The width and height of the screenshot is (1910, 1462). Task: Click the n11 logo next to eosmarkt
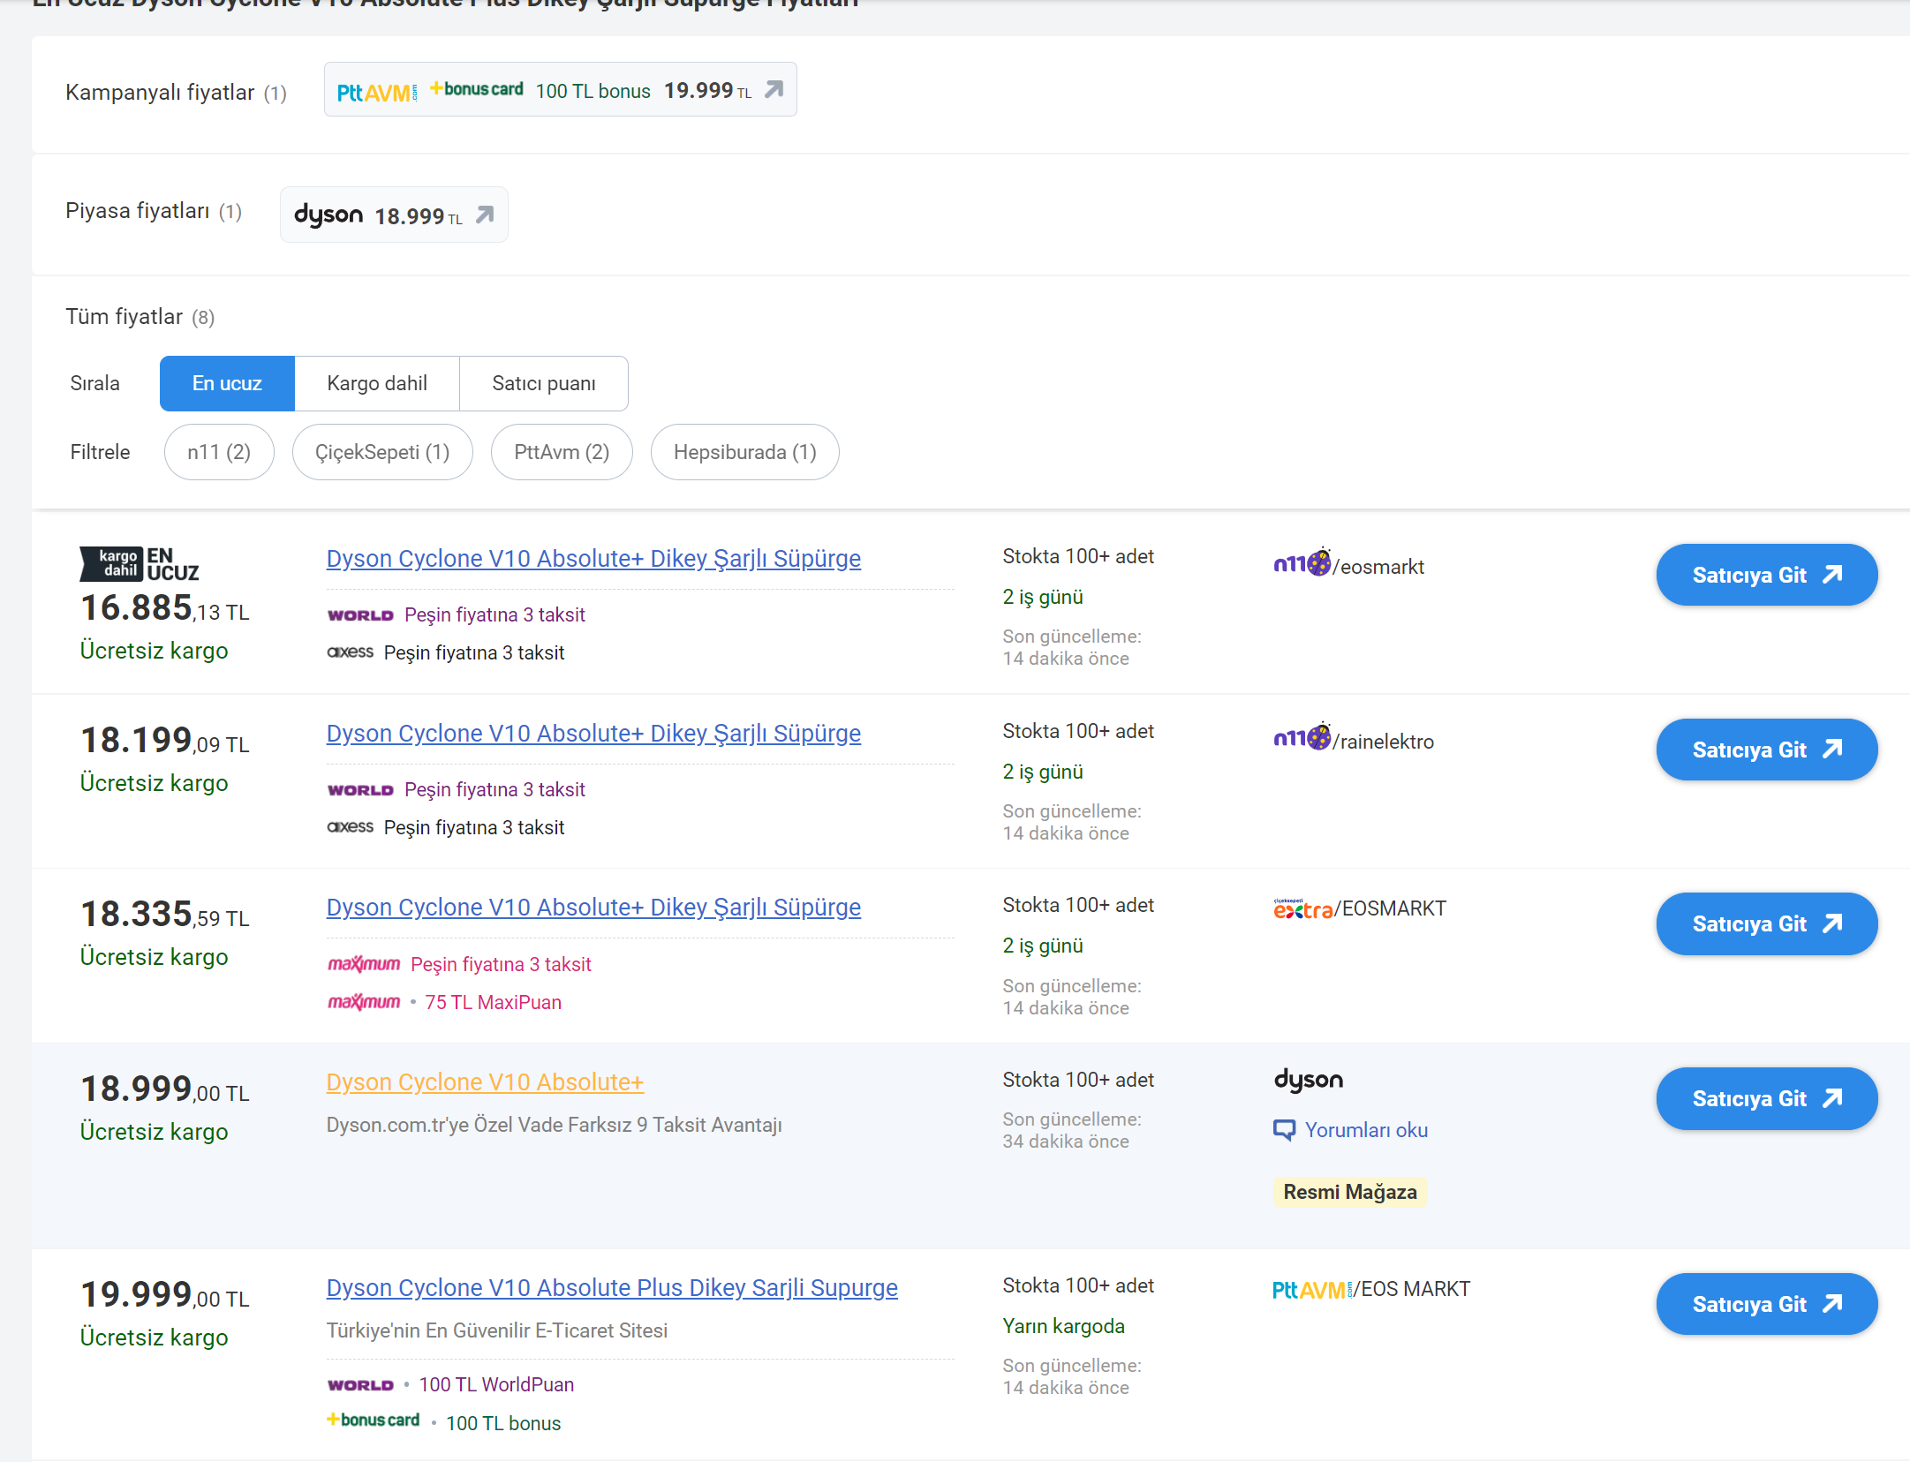1302,563
